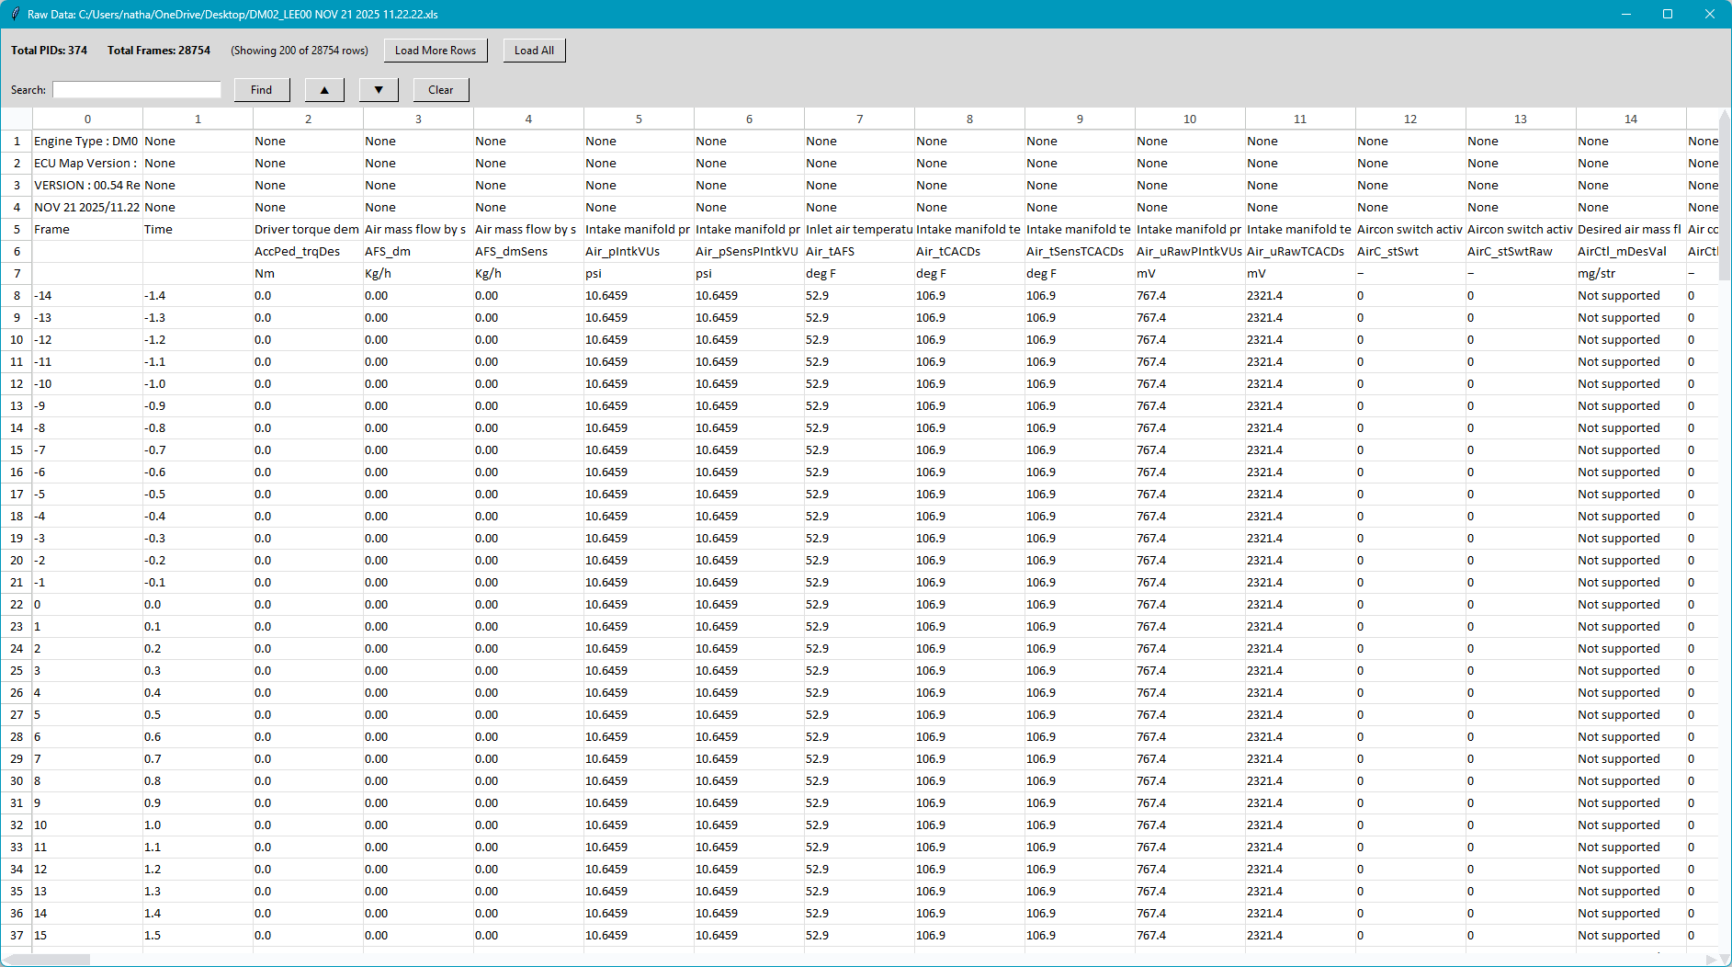The width and height of the screenshot is (1732, 967).
Task: Click the 'Air_uRawTCACDs' cell
Action: pos(1300,252)
